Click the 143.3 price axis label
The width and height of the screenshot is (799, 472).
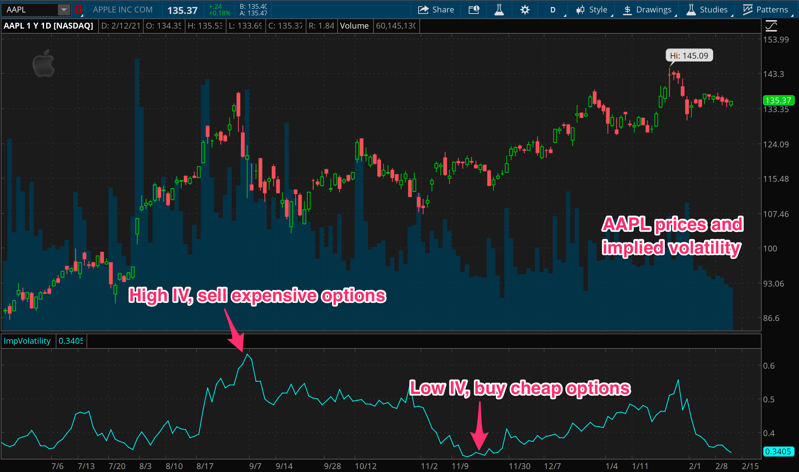tap(773, 74)
